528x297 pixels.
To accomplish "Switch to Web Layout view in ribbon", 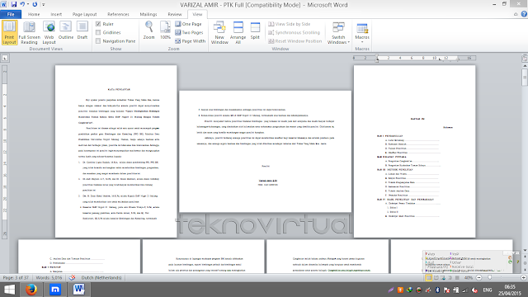I will click(x=49, y=32).
